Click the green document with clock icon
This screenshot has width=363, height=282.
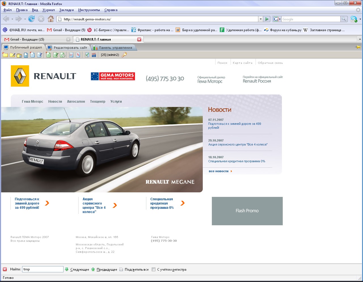[63, 55]
